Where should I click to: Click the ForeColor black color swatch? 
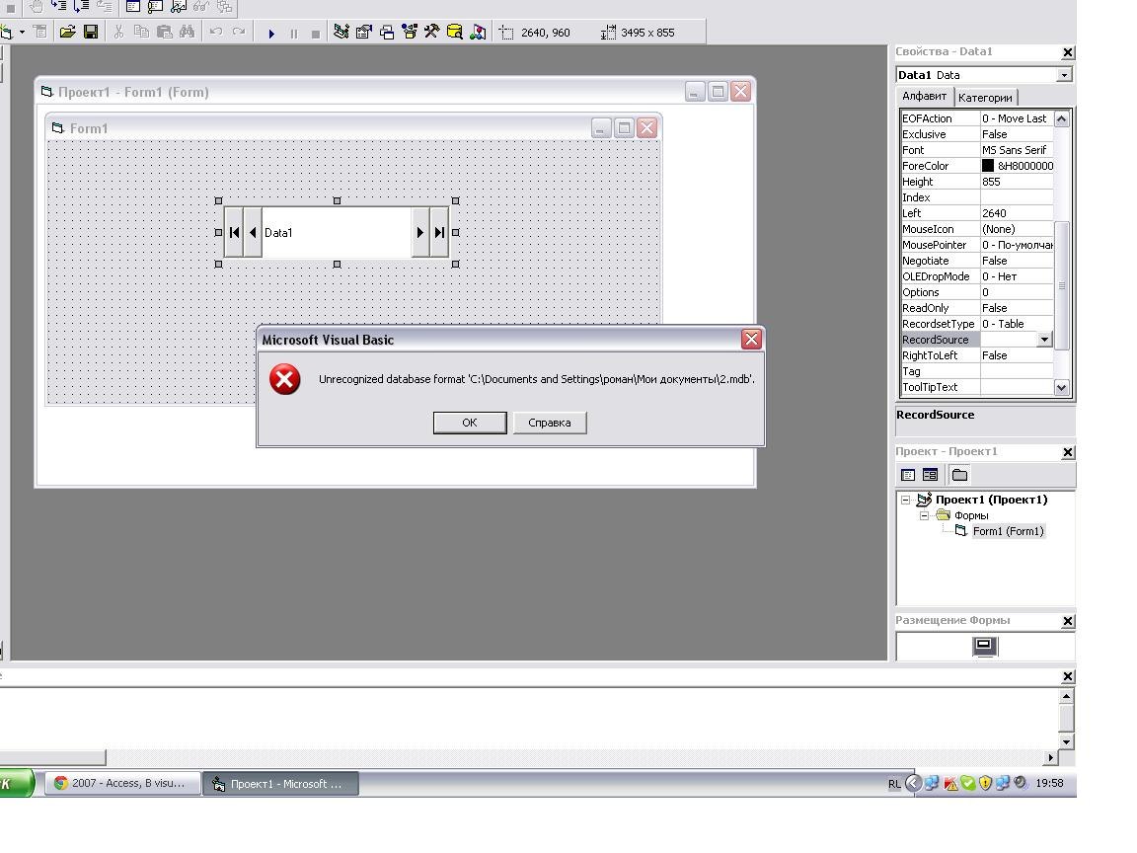coord(988,166)
